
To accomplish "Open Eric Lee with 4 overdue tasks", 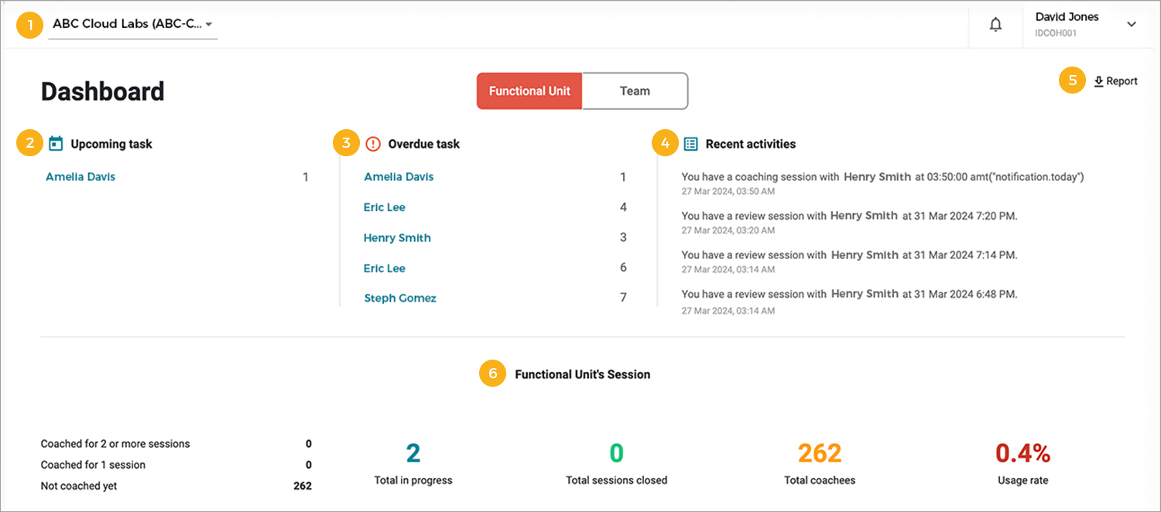I will pyautogui.click(x=385, y=207).
